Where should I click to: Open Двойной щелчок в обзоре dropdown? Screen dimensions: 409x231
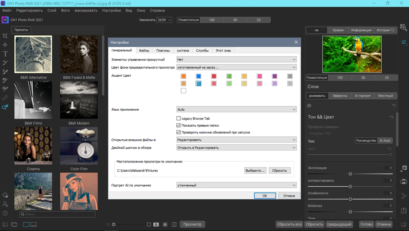point(237,148)
